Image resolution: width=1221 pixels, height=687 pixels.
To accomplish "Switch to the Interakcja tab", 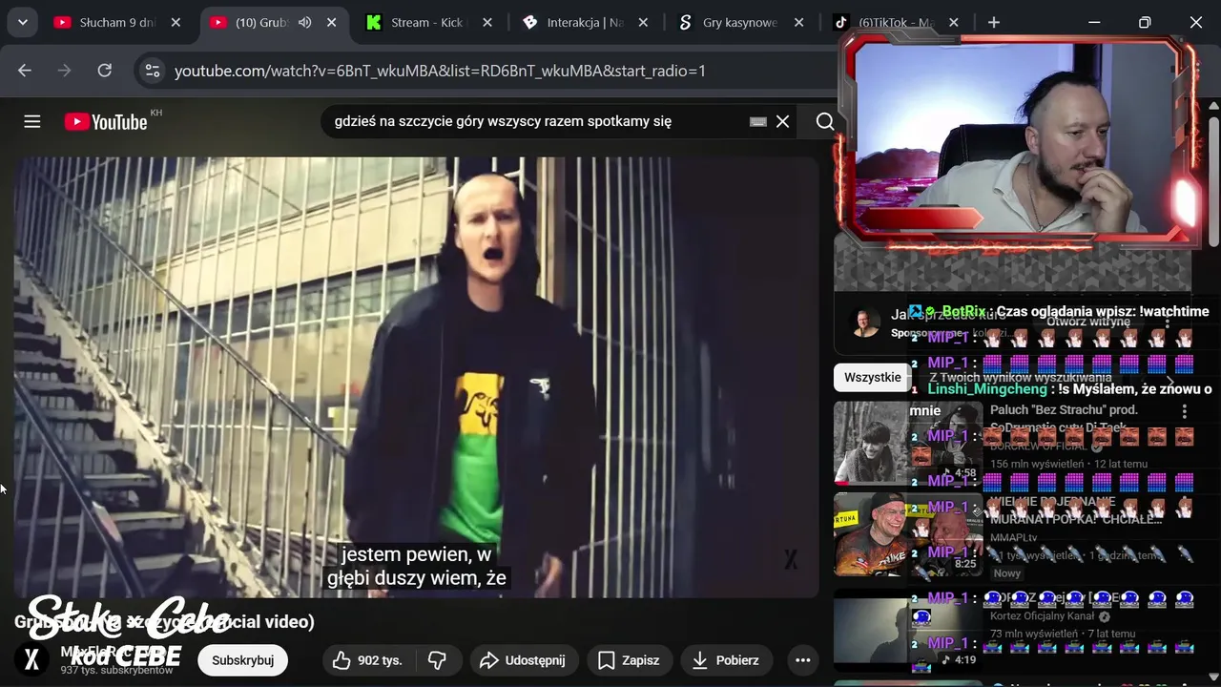I will [x=584, y=22].
